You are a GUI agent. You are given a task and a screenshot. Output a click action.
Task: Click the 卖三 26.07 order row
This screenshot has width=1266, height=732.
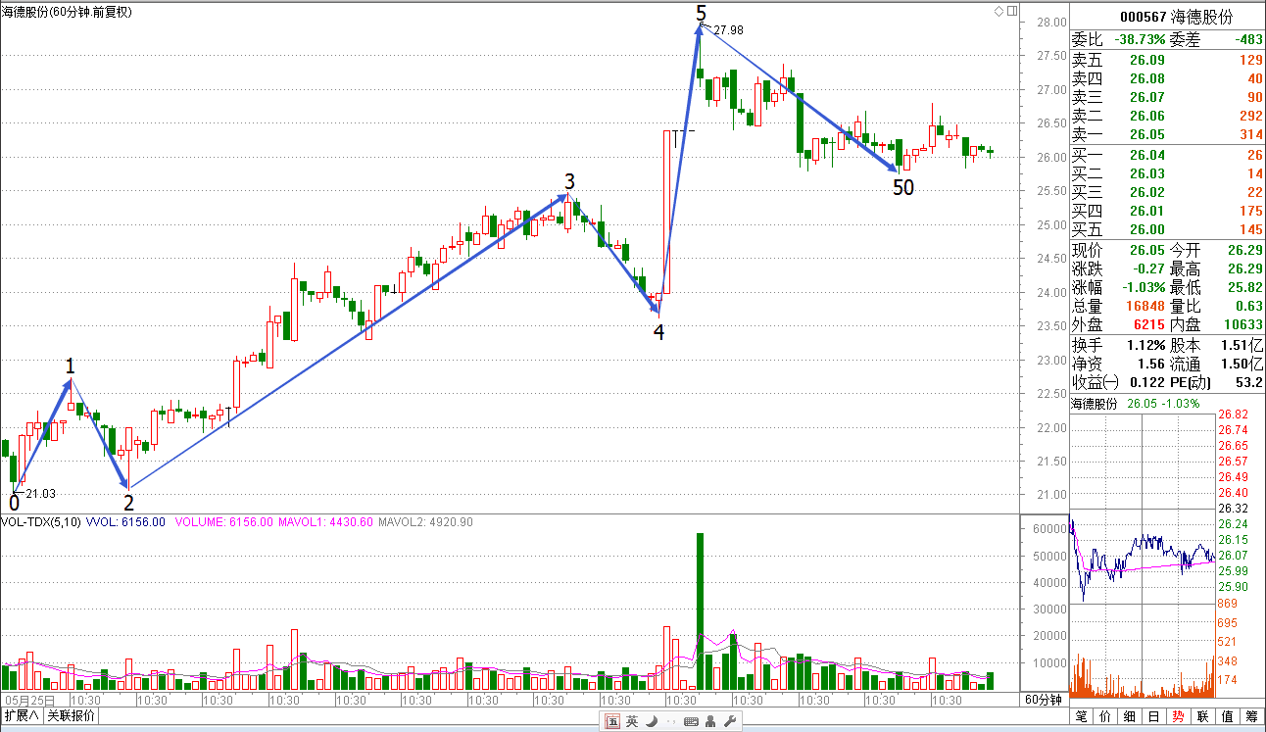(x=1167, y=97)
